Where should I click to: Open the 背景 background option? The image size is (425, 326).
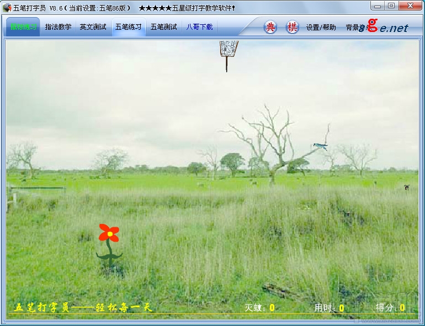(352, 28)
